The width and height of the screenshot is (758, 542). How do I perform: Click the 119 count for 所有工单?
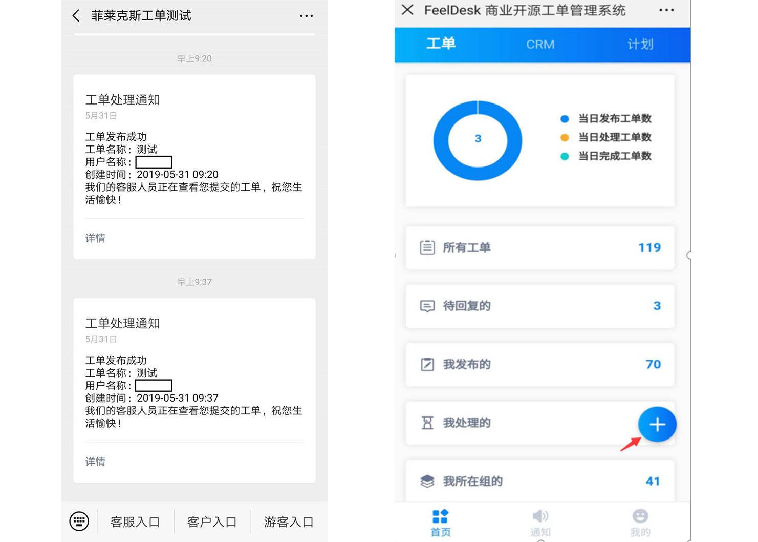[649, 247]
